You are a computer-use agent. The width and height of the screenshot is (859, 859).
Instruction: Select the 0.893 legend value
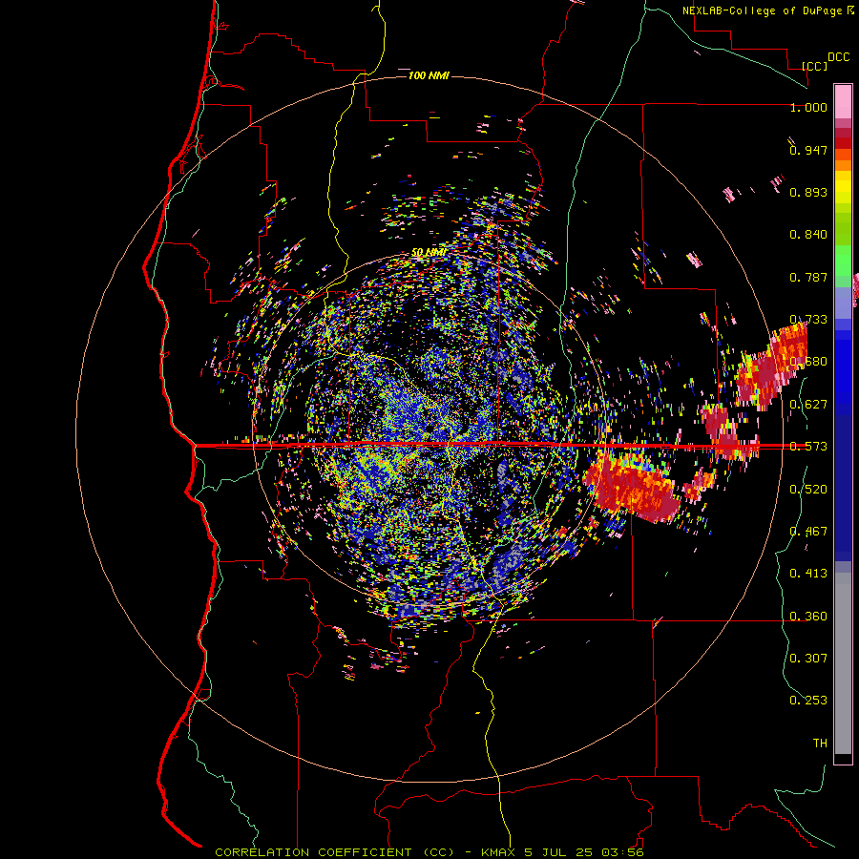(x=808, y=192)
